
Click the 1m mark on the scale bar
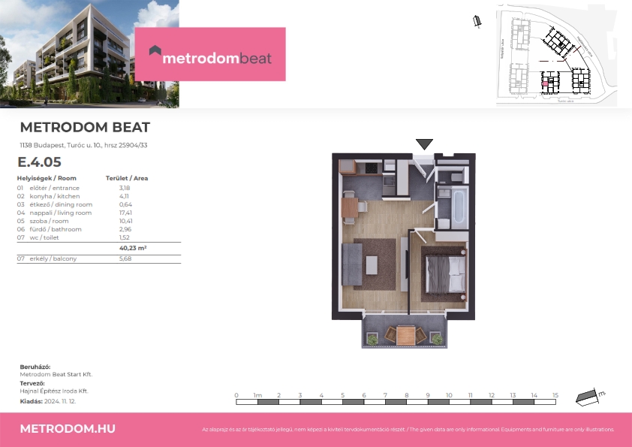pyautogui.click(x=257, y=395)
